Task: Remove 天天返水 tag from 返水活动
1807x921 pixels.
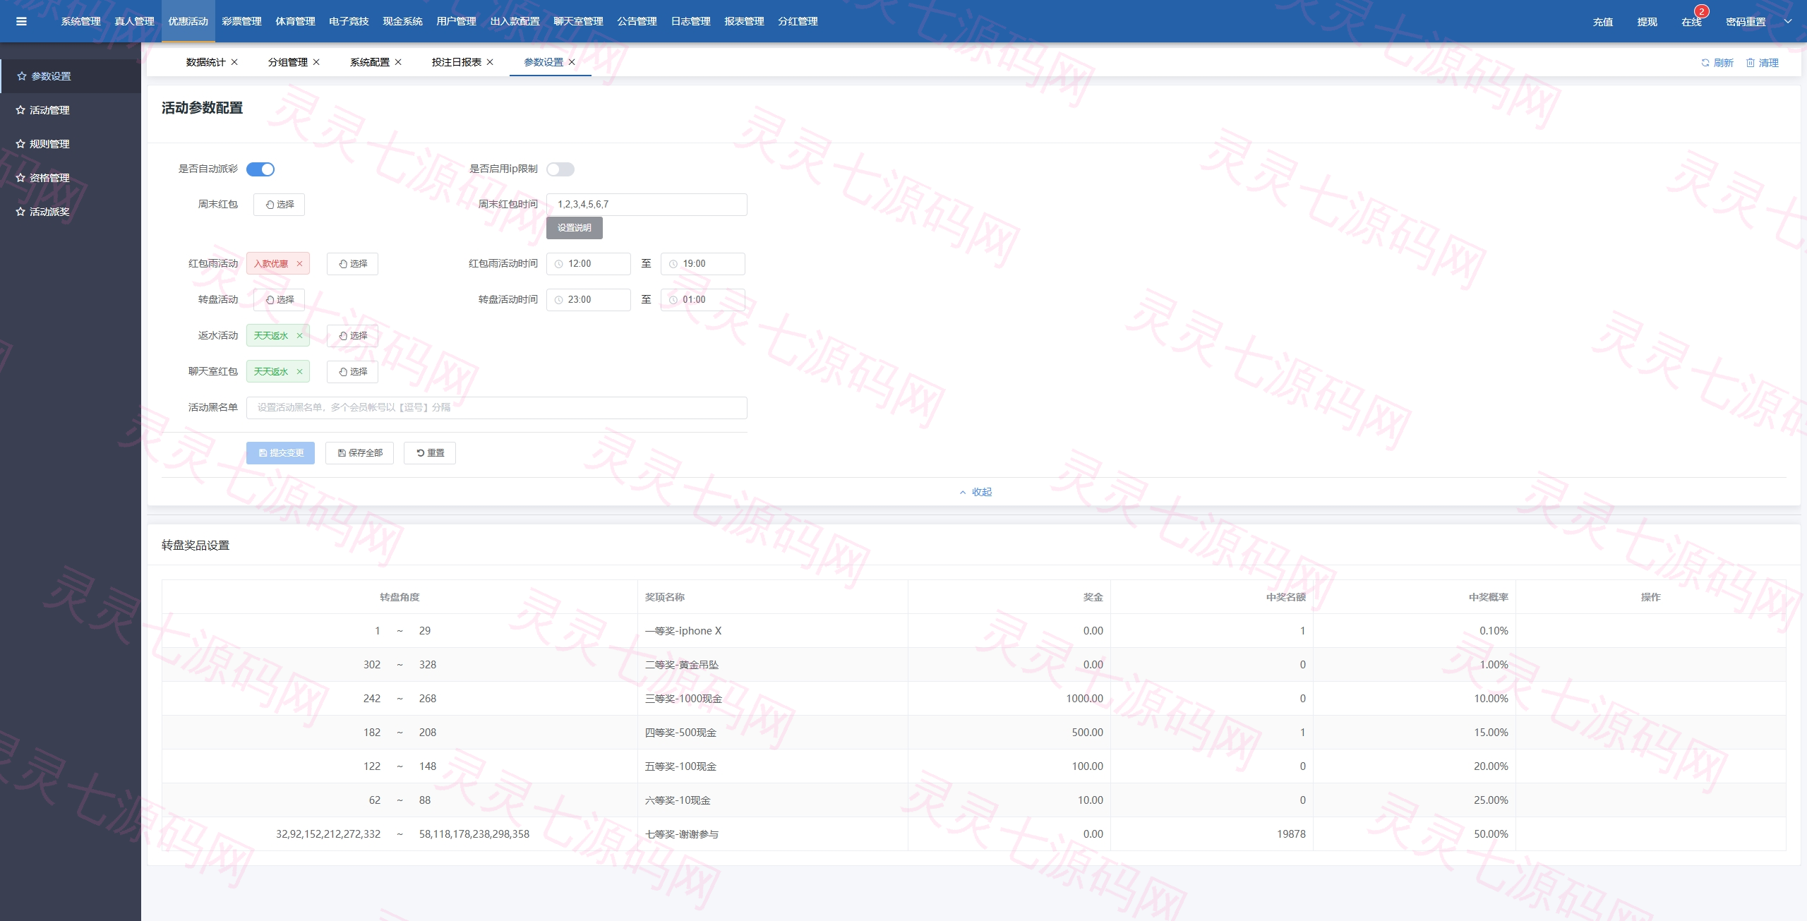Action: (x=299, y=336)
